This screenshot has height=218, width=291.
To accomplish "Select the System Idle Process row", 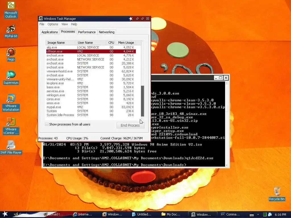I will 91,115.
